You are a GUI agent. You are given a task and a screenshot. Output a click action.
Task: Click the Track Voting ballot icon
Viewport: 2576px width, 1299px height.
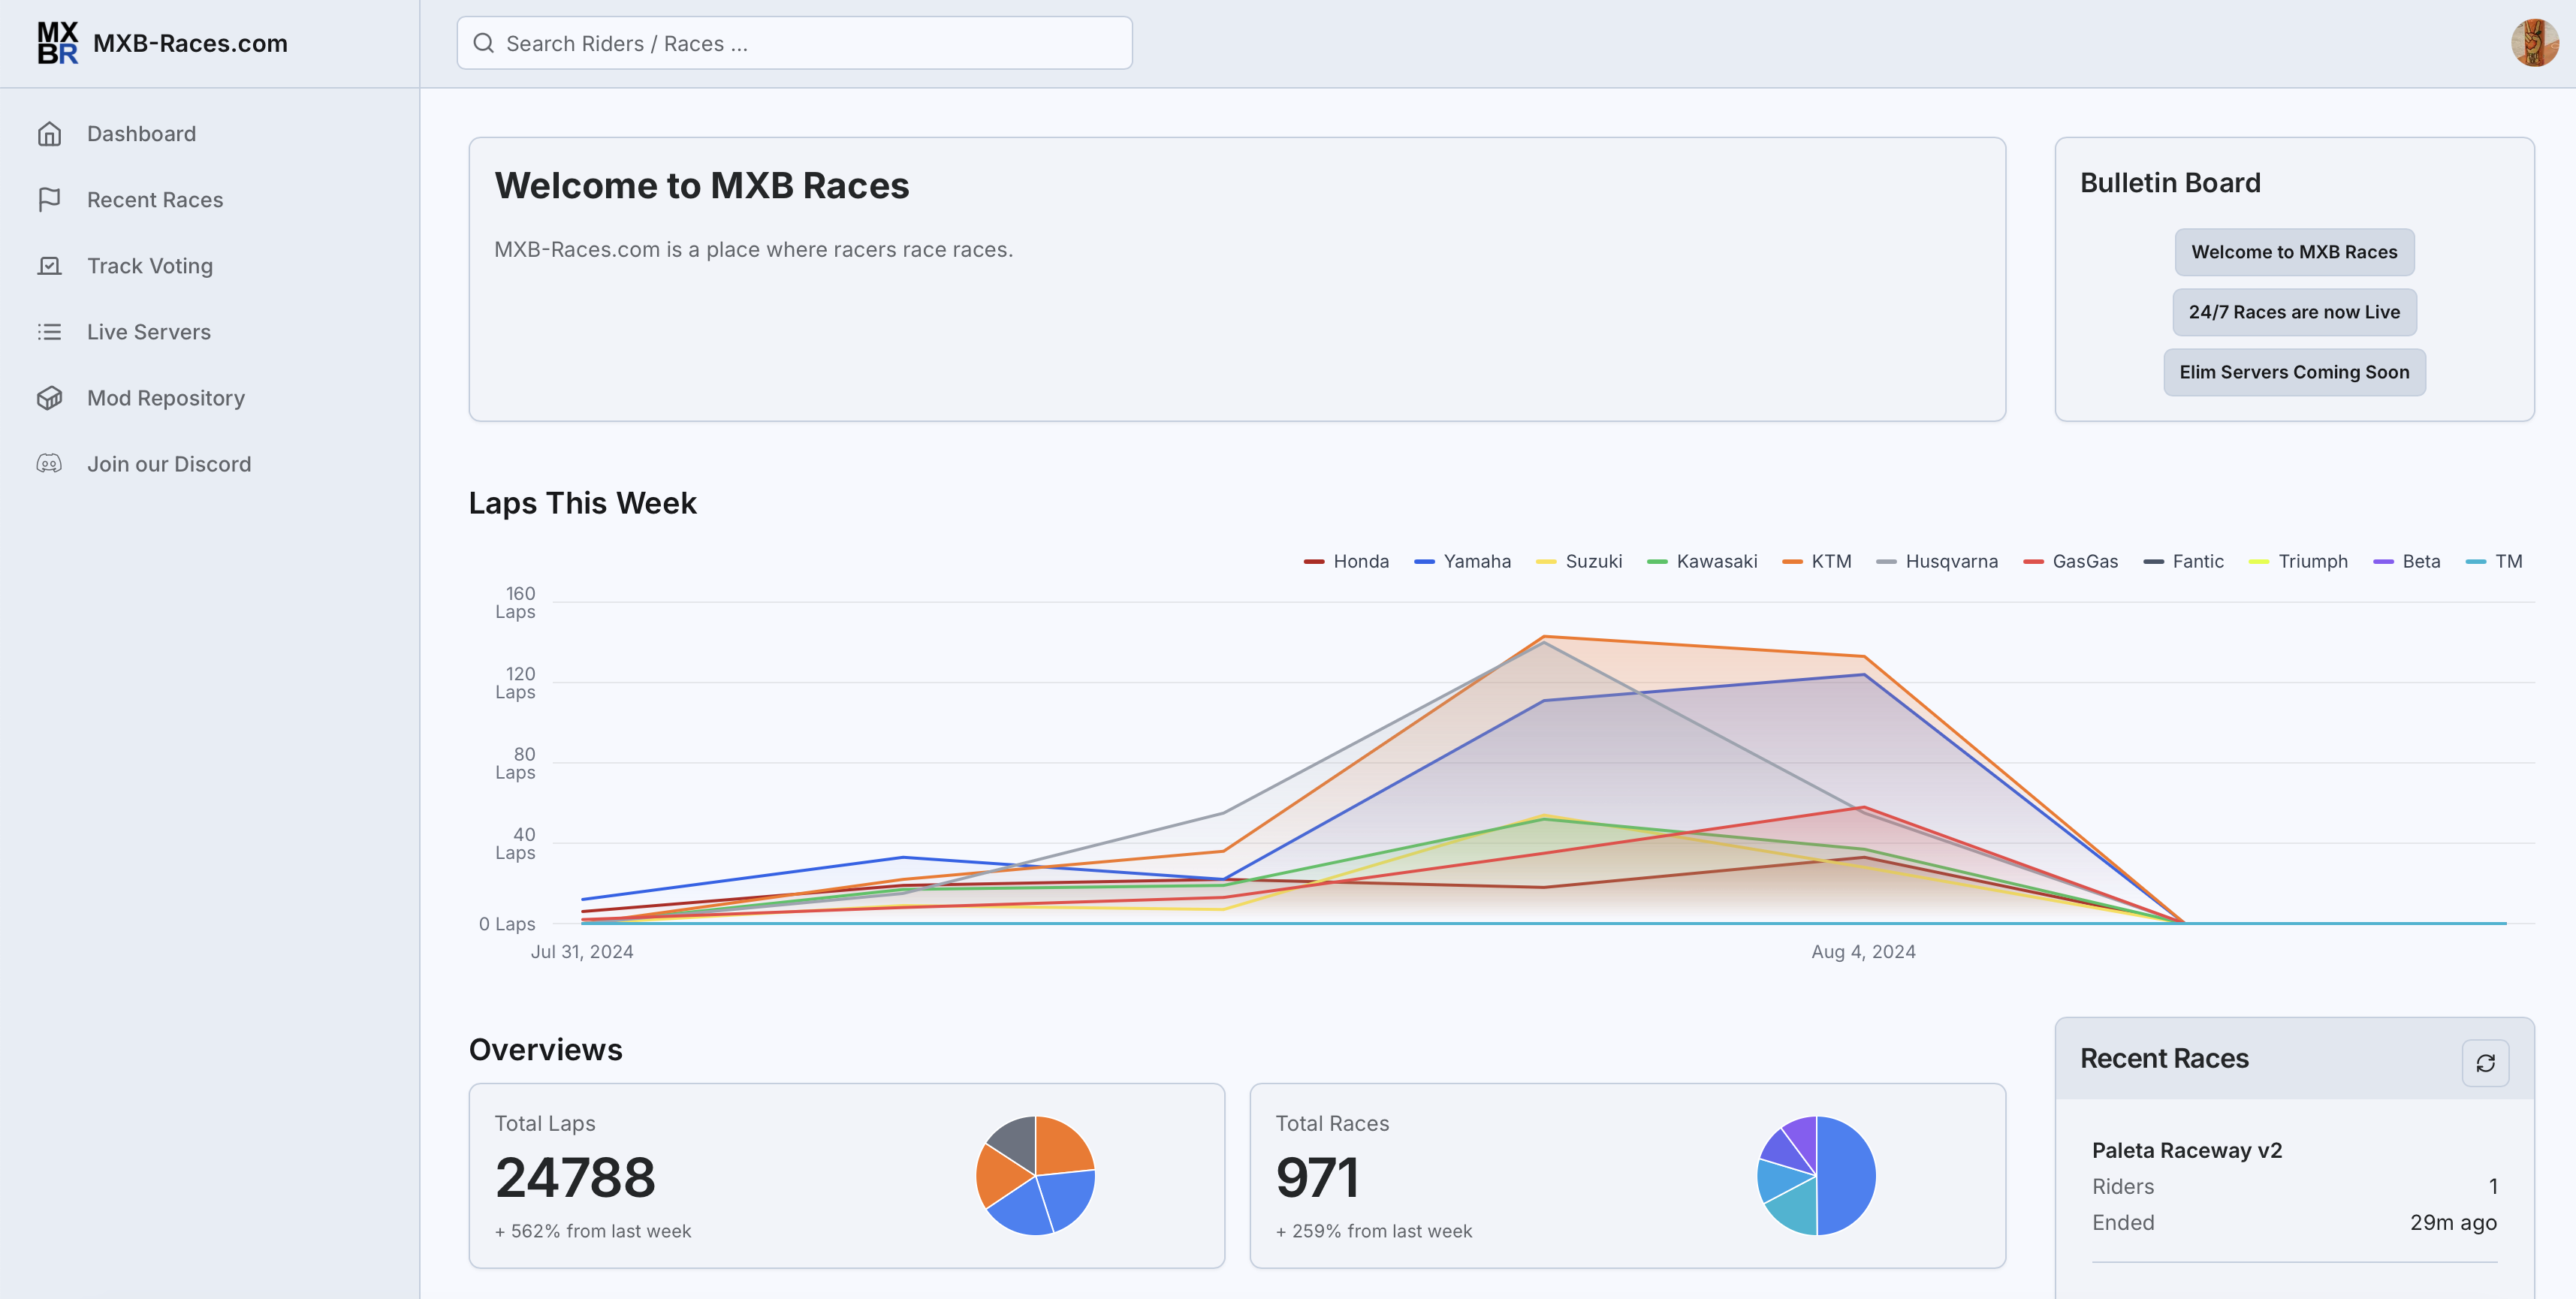[x=49, y=266]
